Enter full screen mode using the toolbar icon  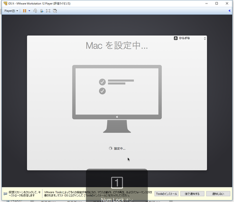[x=48, y=11]
